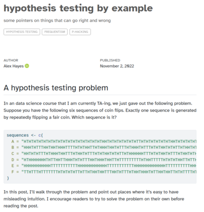Click sequence F string in code block
The image size is (204, 212).
click(x=109, y=172)
